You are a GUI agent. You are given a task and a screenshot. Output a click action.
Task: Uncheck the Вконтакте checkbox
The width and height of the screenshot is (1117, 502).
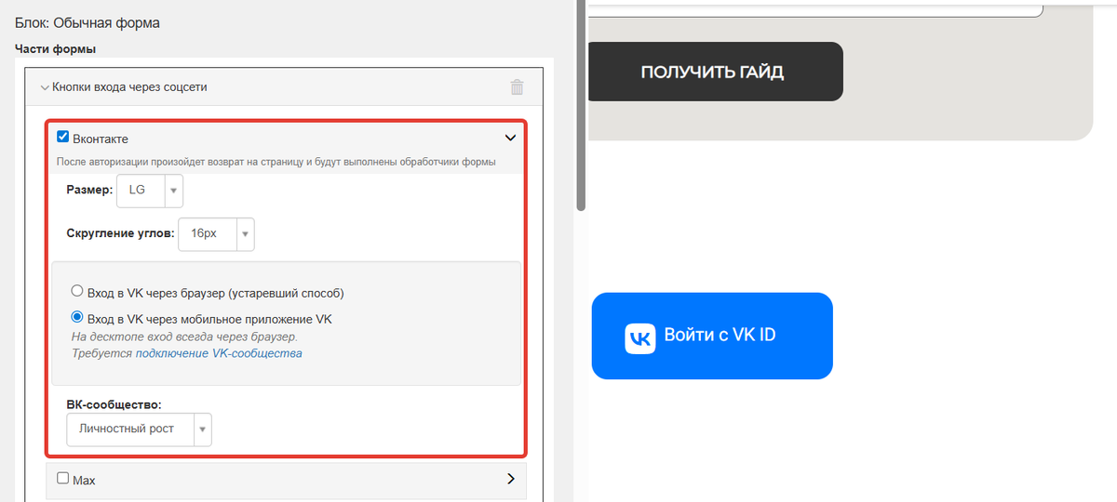click(x=63, y=138)
